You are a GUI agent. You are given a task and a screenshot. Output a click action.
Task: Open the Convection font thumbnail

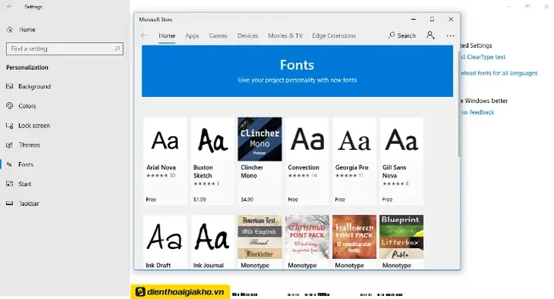coord(307,139)
